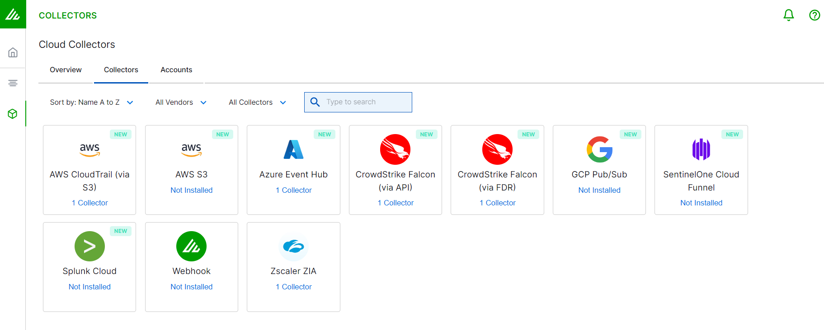Image resolution: width=824 pixels, height=330 pixels.
Task: Select the Collectors tab
Action: click(121, 70)
